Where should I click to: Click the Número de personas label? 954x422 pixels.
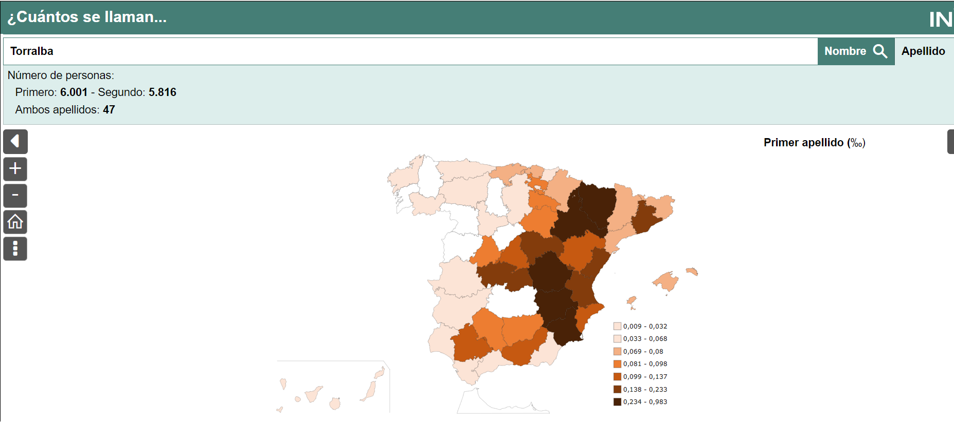point(61,75)
